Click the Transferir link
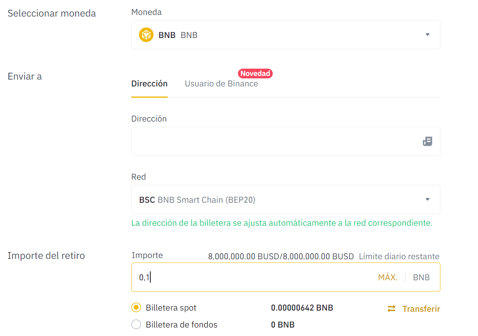 [x=421, y=309]
